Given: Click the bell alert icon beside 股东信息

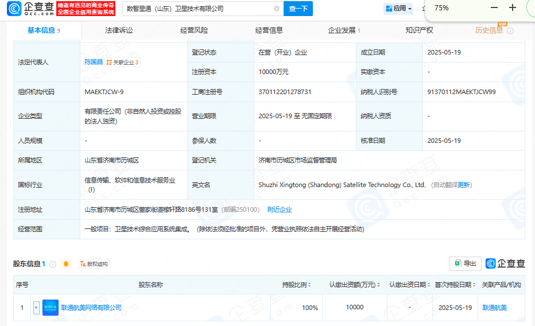Looking at the screenshot, I should click(66, 263).
